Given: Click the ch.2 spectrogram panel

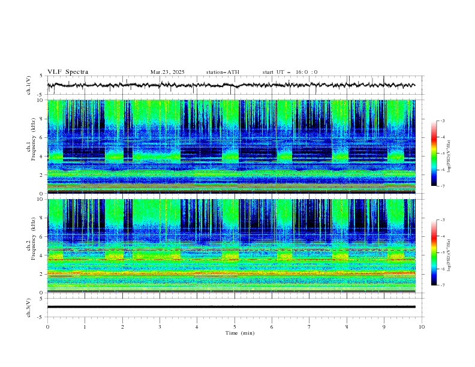Looking at the screenshot, I should (232, 246).
